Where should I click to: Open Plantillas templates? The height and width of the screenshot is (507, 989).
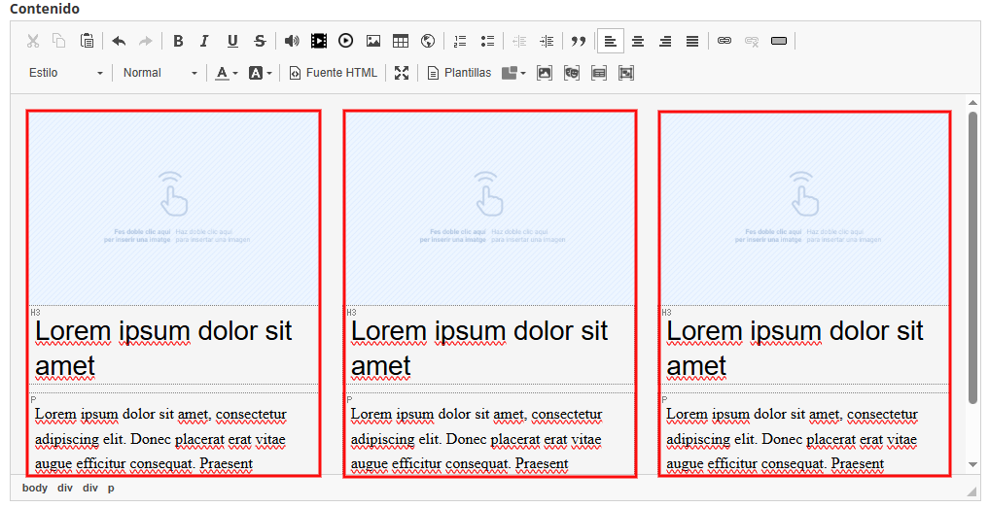tap(459, 73)
